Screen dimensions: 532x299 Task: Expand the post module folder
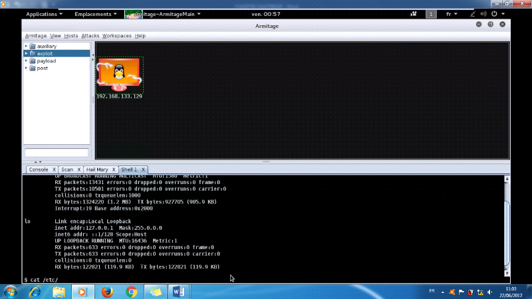click(27, 68)
